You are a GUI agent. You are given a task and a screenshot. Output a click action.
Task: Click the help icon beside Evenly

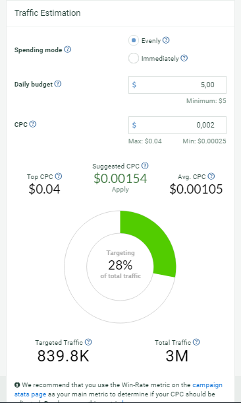tap(166, 40)
